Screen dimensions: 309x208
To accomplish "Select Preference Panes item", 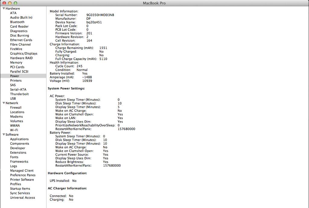I will point(23,175).
